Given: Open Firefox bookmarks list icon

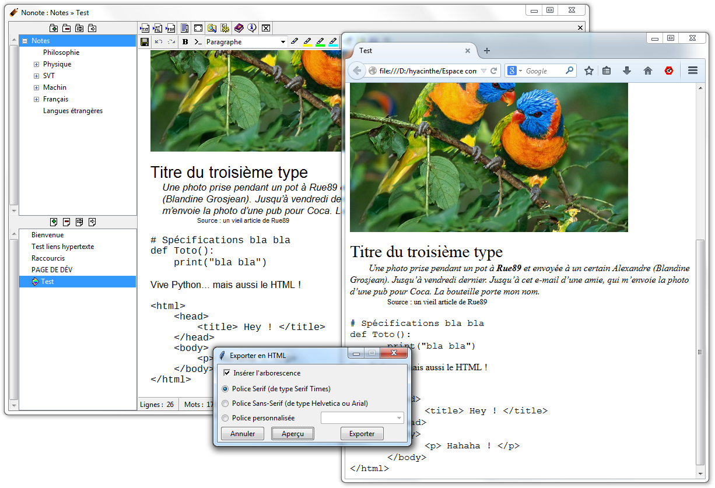Looking at the screenshot, I should tap(607, 71).
